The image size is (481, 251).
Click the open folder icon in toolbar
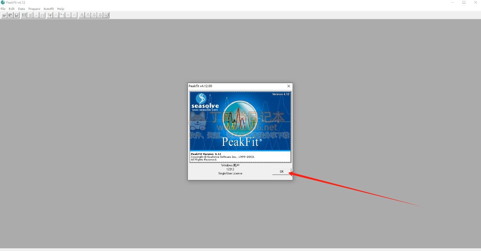pyautogui.click(x=4, y=15)
